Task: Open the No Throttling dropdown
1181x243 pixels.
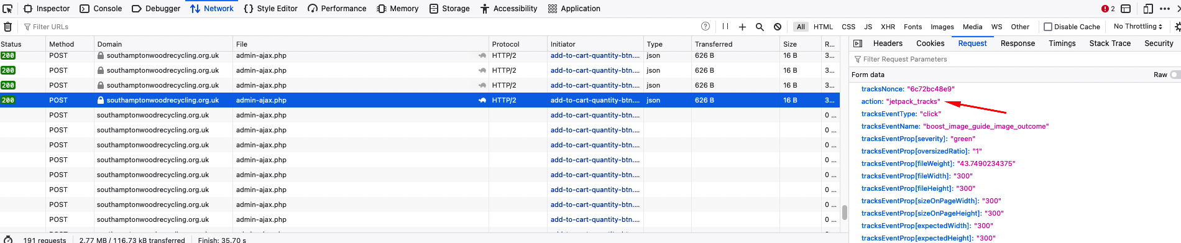Action: point(1137,27)
